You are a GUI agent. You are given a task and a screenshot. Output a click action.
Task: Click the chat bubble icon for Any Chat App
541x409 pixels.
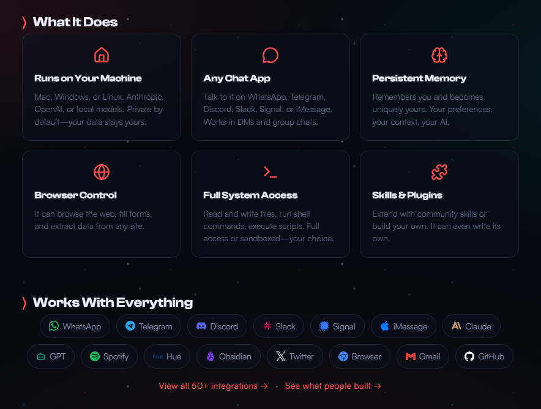click(x=270, y=55)
